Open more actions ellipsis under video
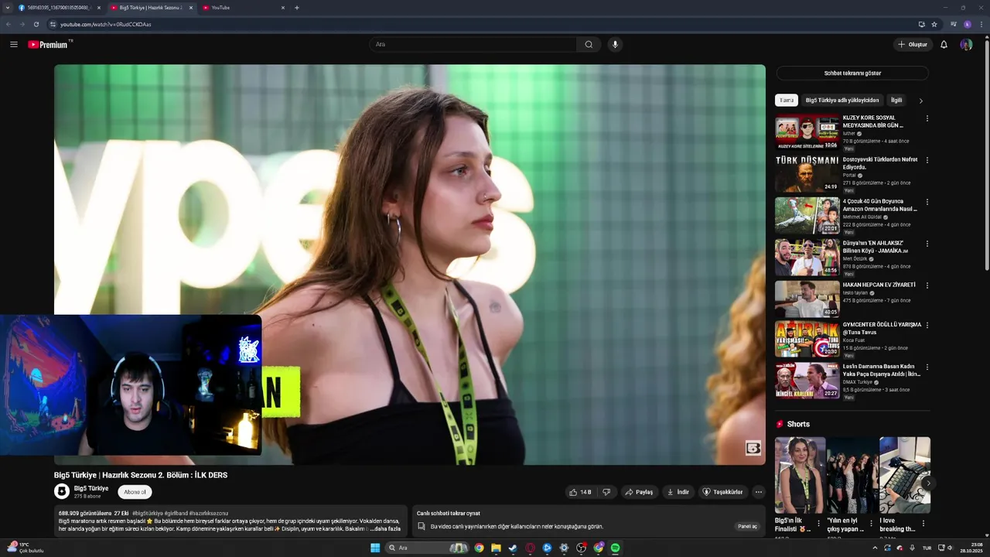The image size is (990, 557). tap(758, 492)
